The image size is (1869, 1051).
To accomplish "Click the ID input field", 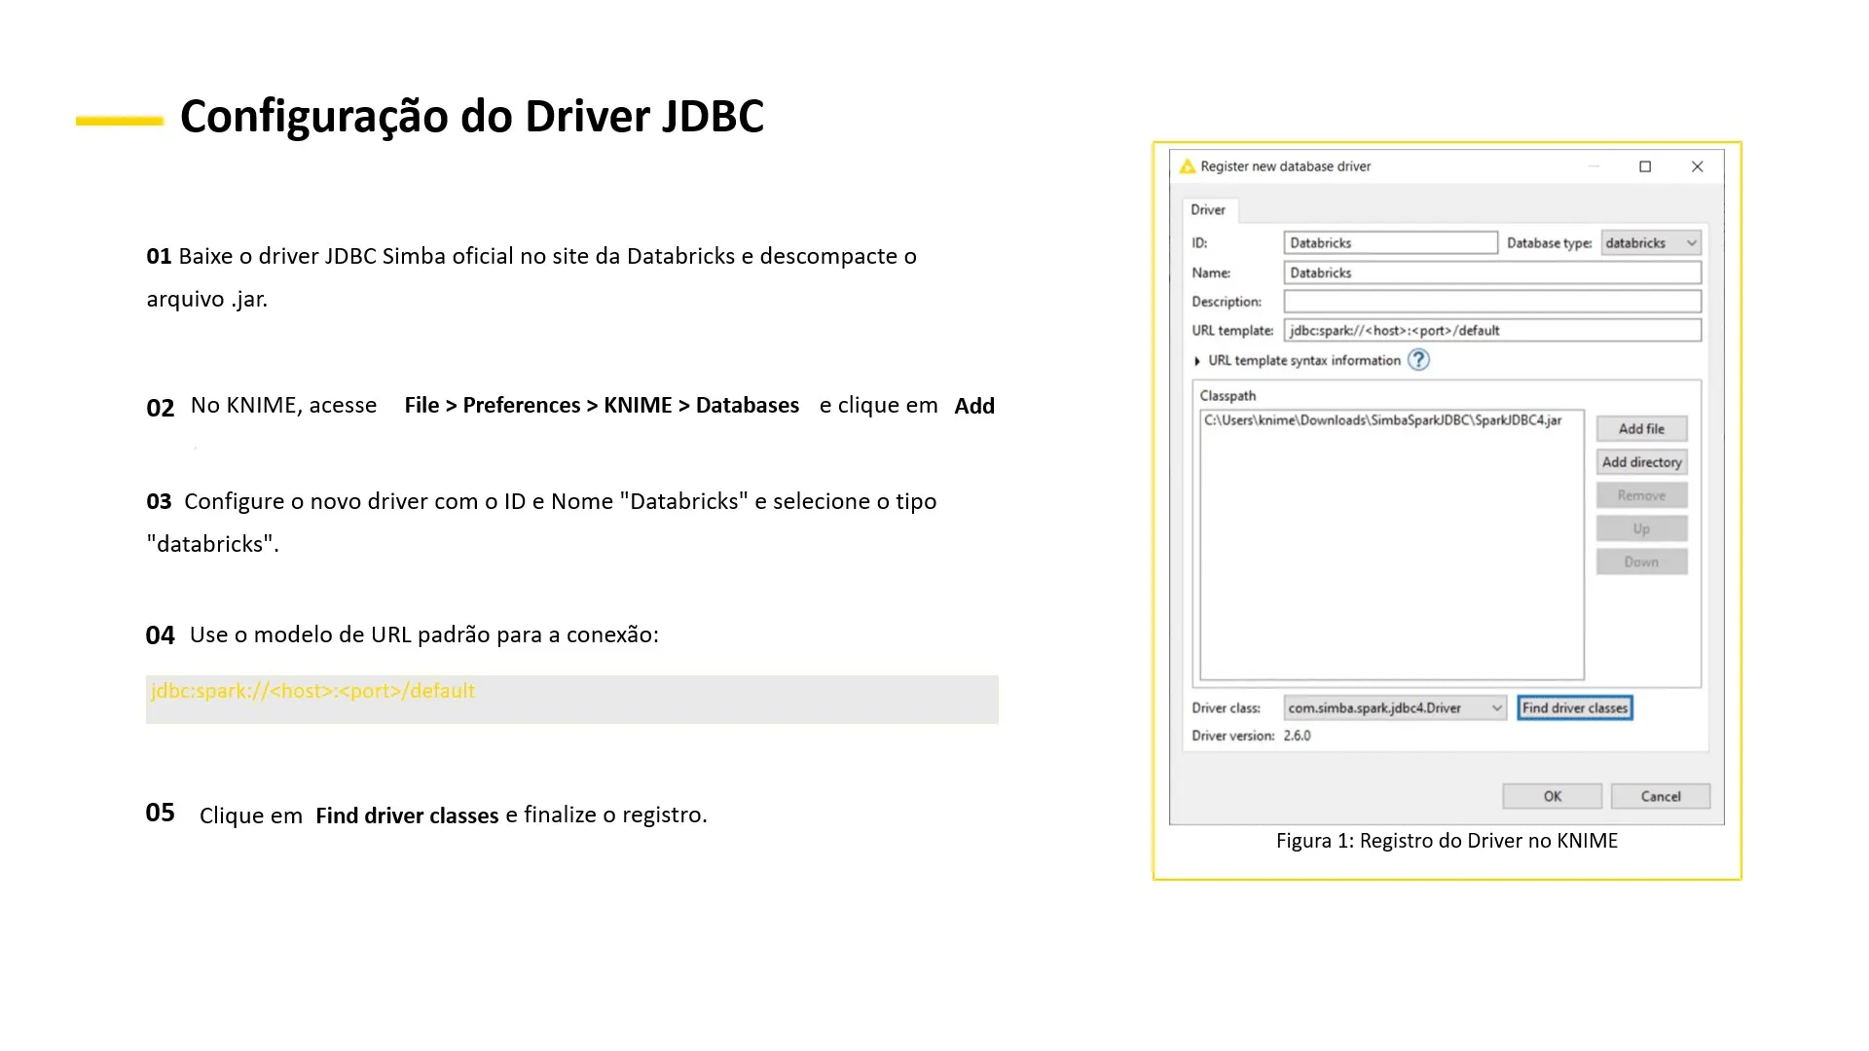I will coord(1390,243).
